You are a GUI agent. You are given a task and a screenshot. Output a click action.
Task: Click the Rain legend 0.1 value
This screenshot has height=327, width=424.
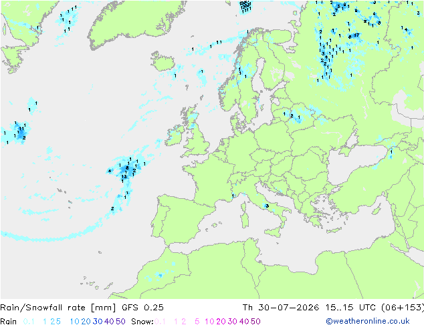pos(29,322)
